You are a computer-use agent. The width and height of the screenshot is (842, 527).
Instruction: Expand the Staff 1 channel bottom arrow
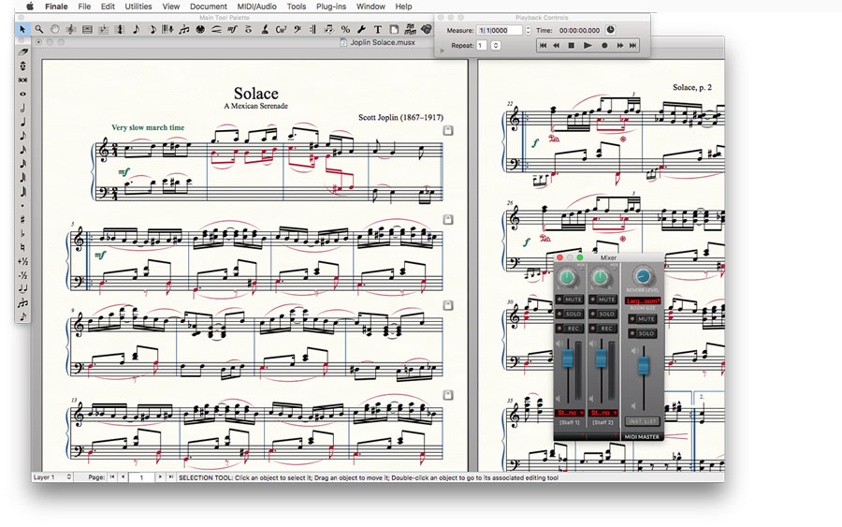582,435
